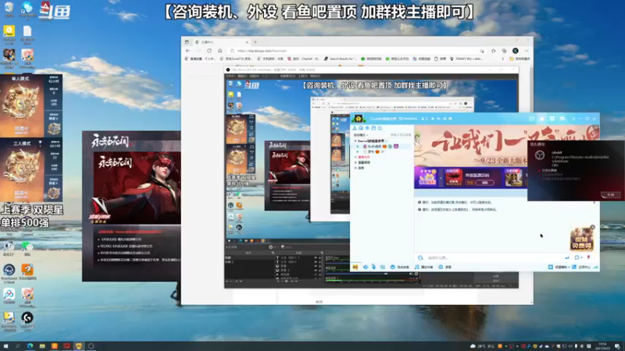Add page to favorites with star icon in Edge

tap(482, 51)
